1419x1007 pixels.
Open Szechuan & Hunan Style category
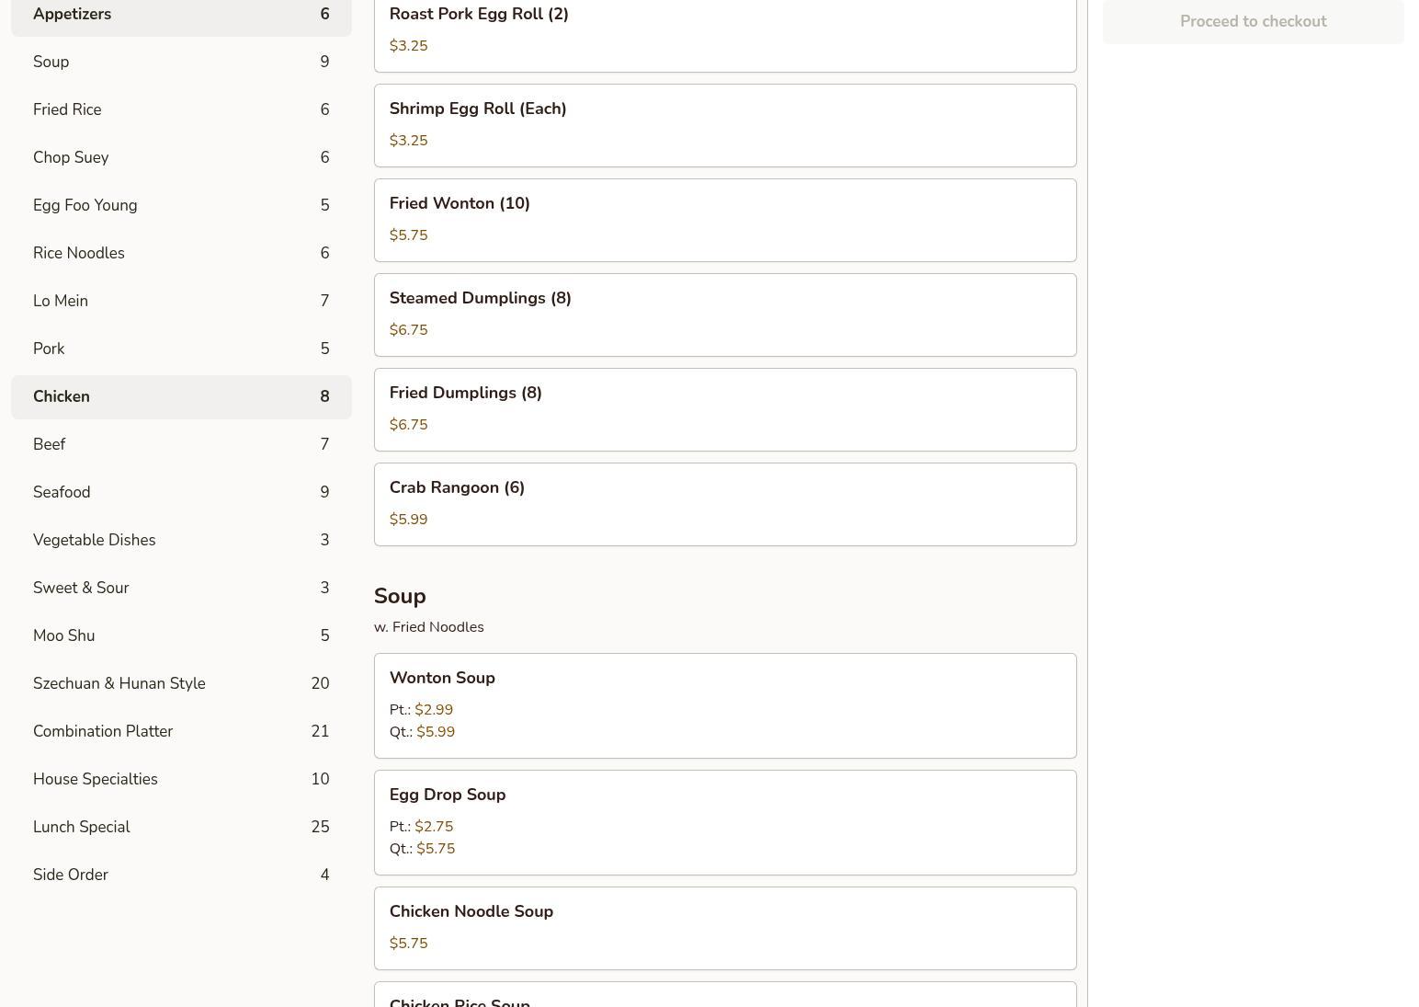pyautogui.click(x=181, y=683)
